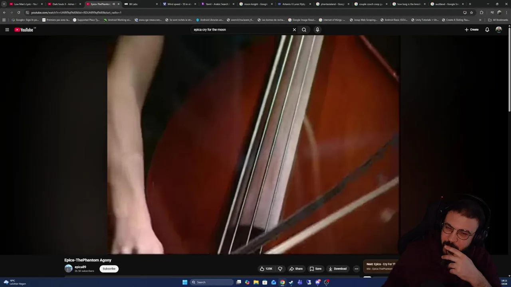Viewport: 511px width, 287px height.
Task: Open Create A Sliding Pau... bookmark
Action: [x=456, y=20]
